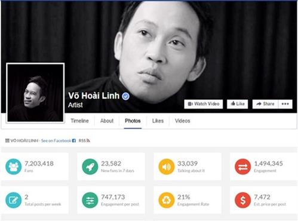Select the Photos tab
298x221 pixels.
133,121
